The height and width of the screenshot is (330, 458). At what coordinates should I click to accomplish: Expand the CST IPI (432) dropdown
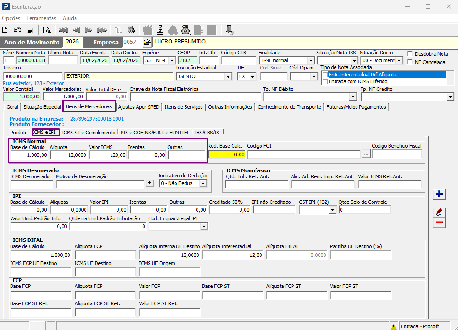coord(332,210)
